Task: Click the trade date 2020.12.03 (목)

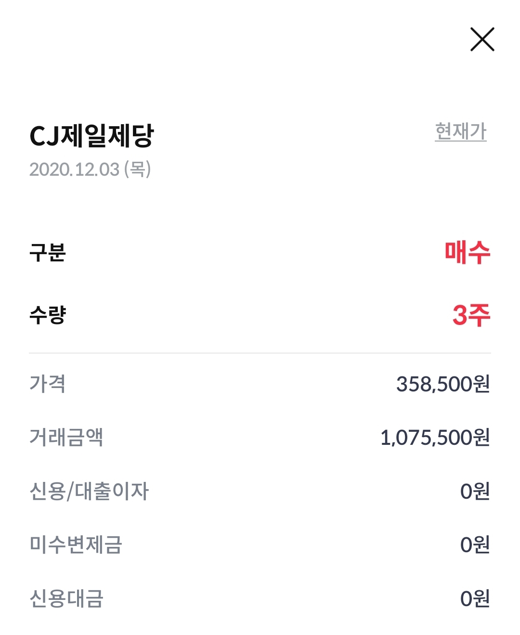Action: coord(90,169)
